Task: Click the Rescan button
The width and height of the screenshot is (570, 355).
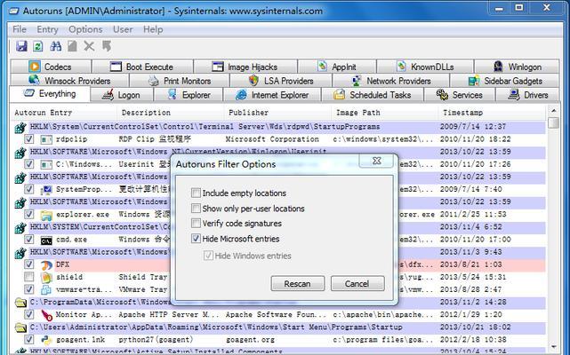Action: click(297, 283)
